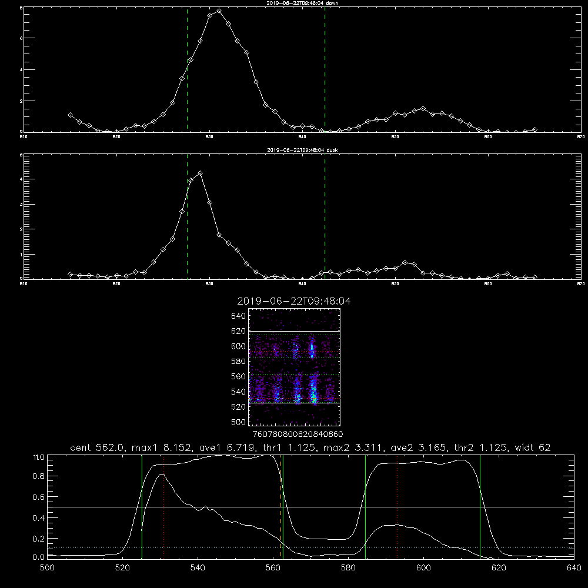Click the green vertical line at 615
This screenshot has width=588, height=588.
[x=480, y=507]
